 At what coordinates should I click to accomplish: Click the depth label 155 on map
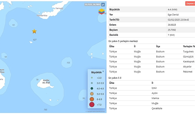coord(68,63)
